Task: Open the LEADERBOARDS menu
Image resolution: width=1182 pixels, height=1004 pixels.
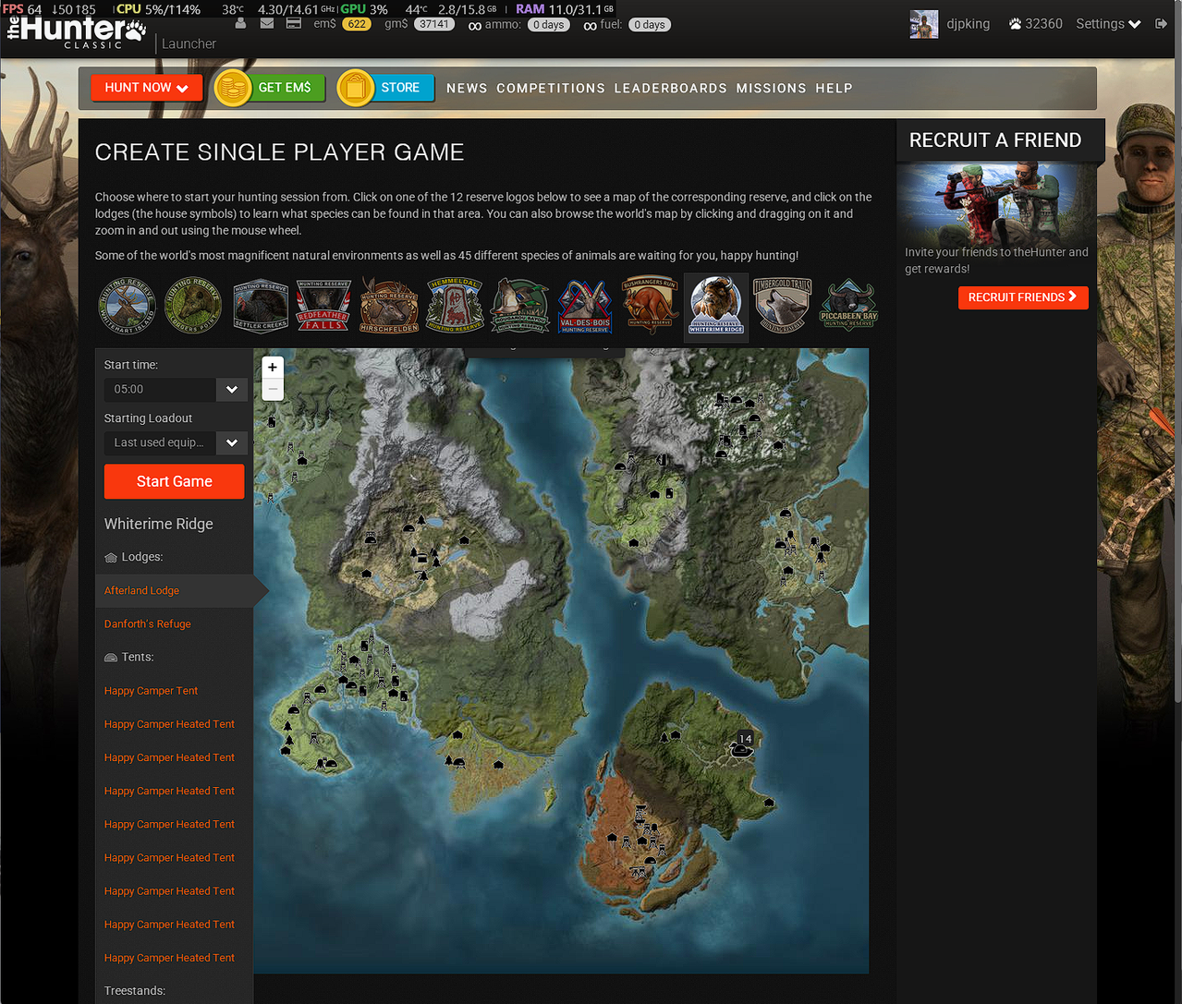Action: click(671, 89)
